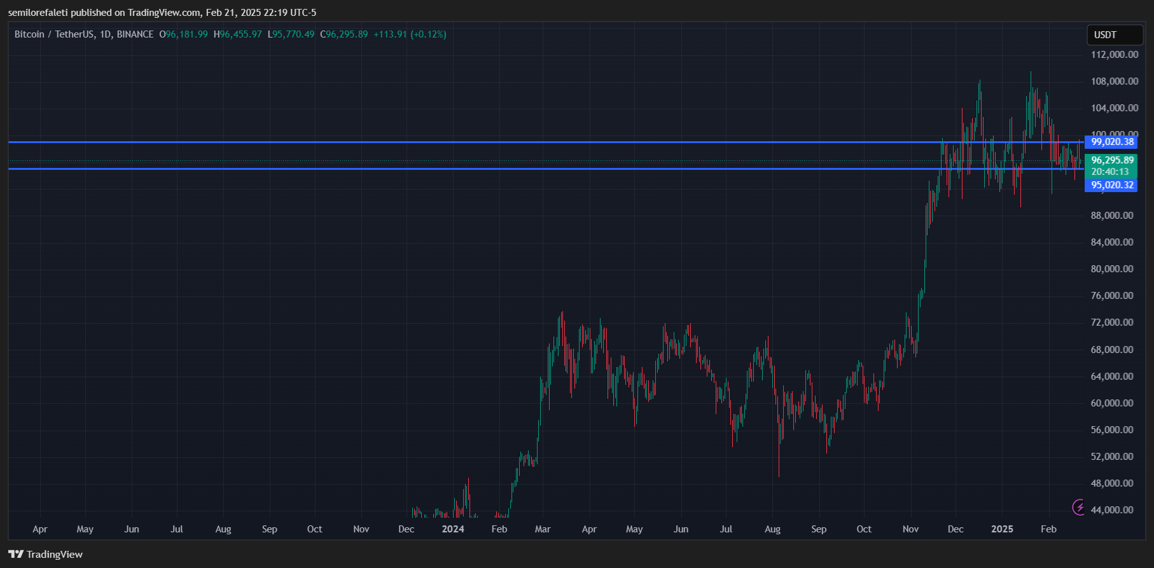
Task: Click the 84,000.00 price axis label
Action: pyautogui.click(x=1112, y=242)
